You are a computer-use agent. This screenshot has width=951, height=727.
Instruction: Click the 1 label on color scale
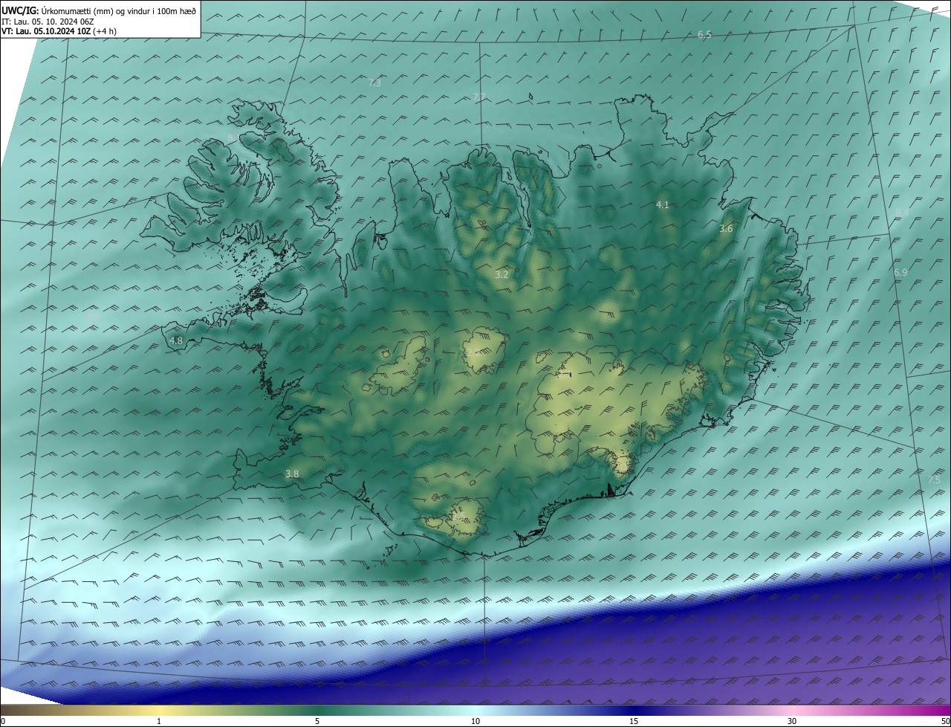pyautogui.click(x=159, y=722)
